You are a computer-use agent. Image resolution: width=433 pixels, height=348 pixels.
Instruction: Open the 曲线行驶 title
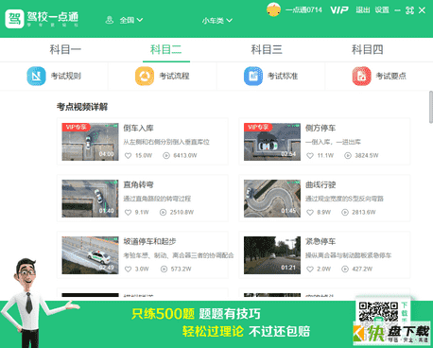click(320, 184)
